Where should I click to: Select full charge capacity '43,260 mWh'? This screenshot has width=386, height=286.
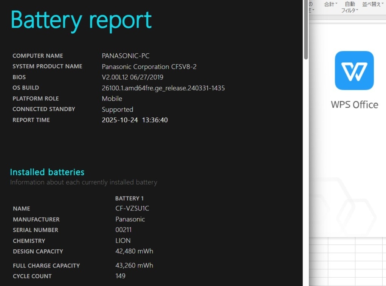[134, 265]
